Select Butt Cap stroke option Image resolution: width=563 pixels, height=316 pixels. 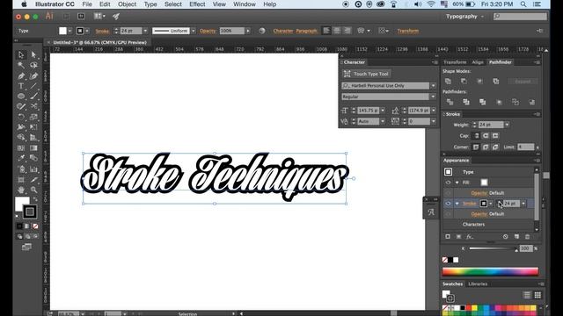(477, 136)
